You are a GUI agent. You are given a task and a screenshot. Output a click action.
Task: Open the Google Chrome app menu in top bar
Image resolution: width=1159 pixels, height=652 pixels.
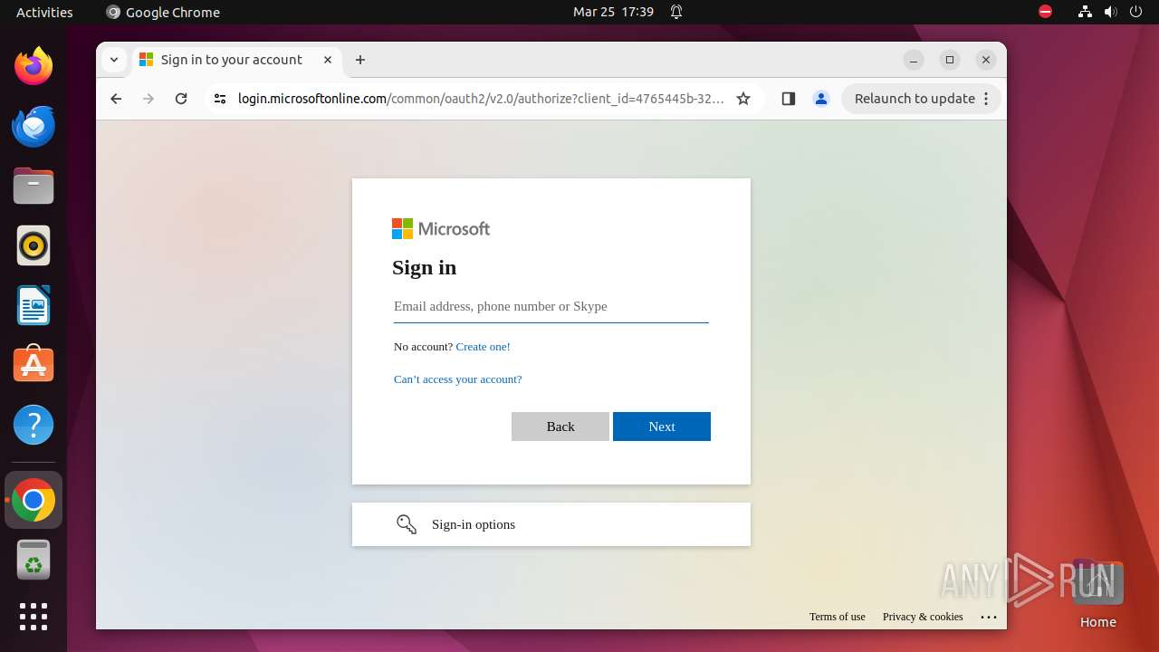(163, 12)
